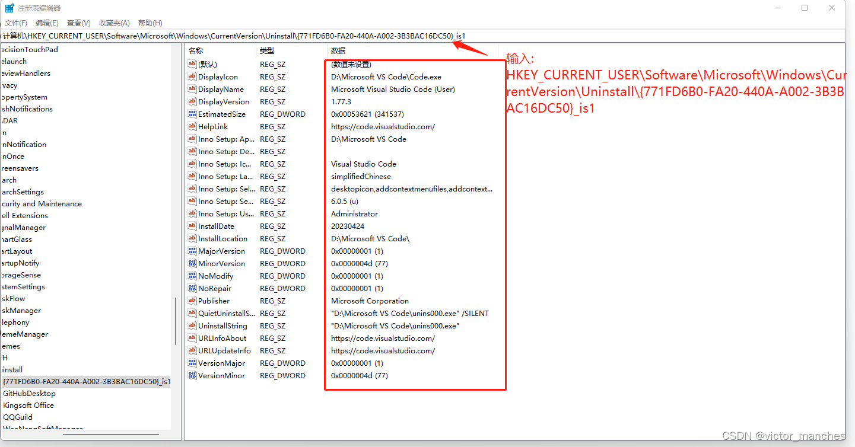Select the DisplayVersion string value icon
The height and width of the screenshot is (447, 855).
[x=192, y=101]
